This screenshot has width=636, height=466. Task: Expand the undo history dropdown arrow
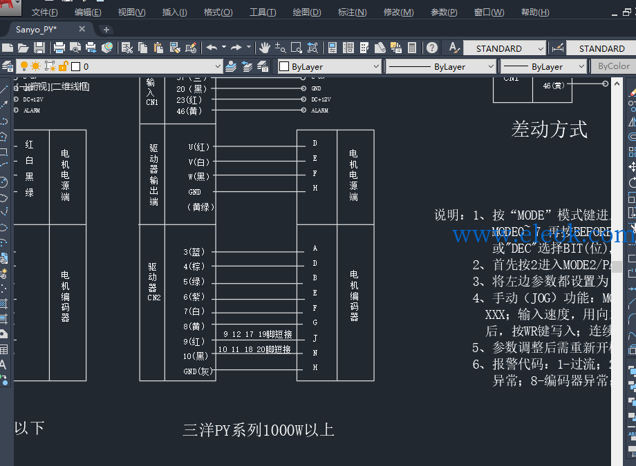pyautogui.click(x=224, y=48)
